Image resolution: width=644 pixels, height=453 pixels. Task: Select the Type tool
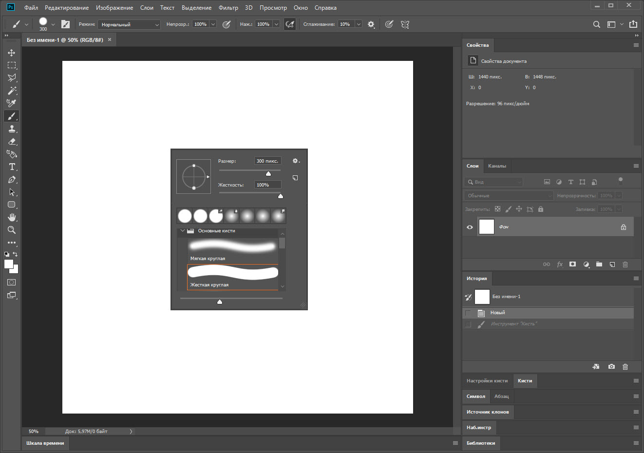click(12, 167)
